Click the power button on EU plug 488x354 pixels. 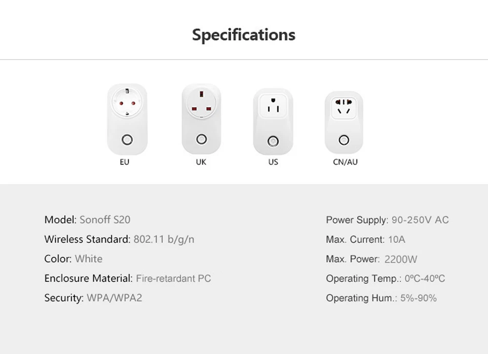(127, 140)
